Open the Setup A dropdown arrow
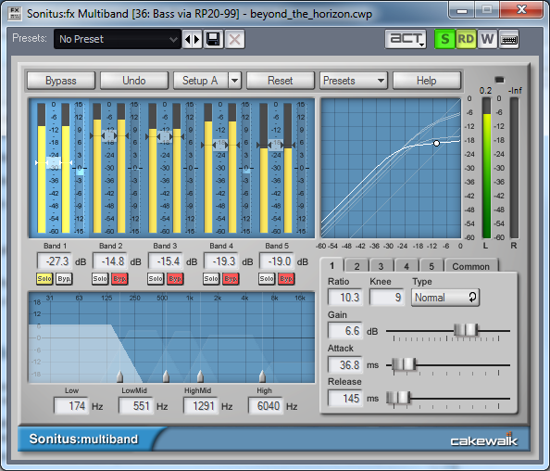 click(x=234, y=81)
